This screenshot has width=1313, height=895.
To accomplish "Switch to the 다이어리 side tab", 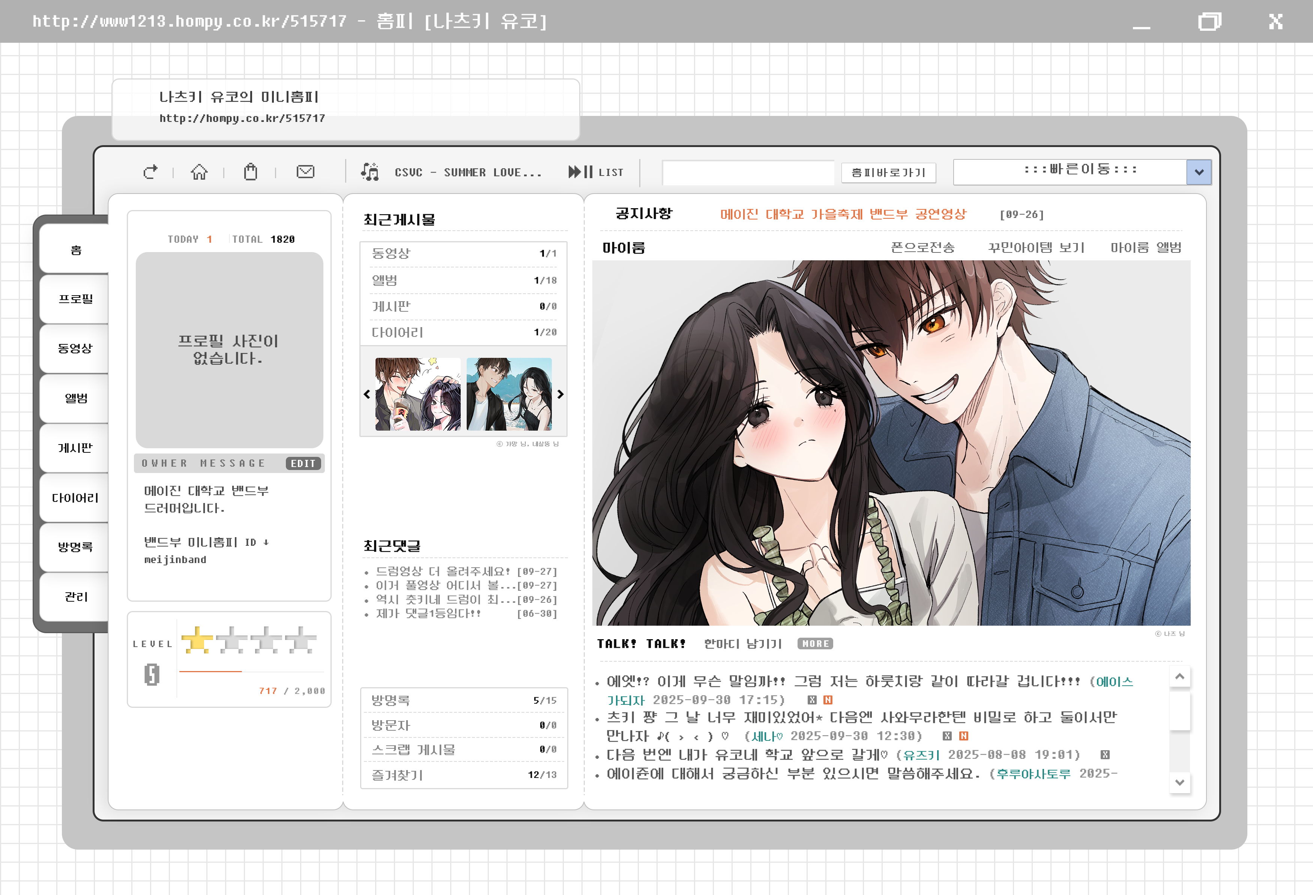I will pyautogui.click(x=75, y=498).
